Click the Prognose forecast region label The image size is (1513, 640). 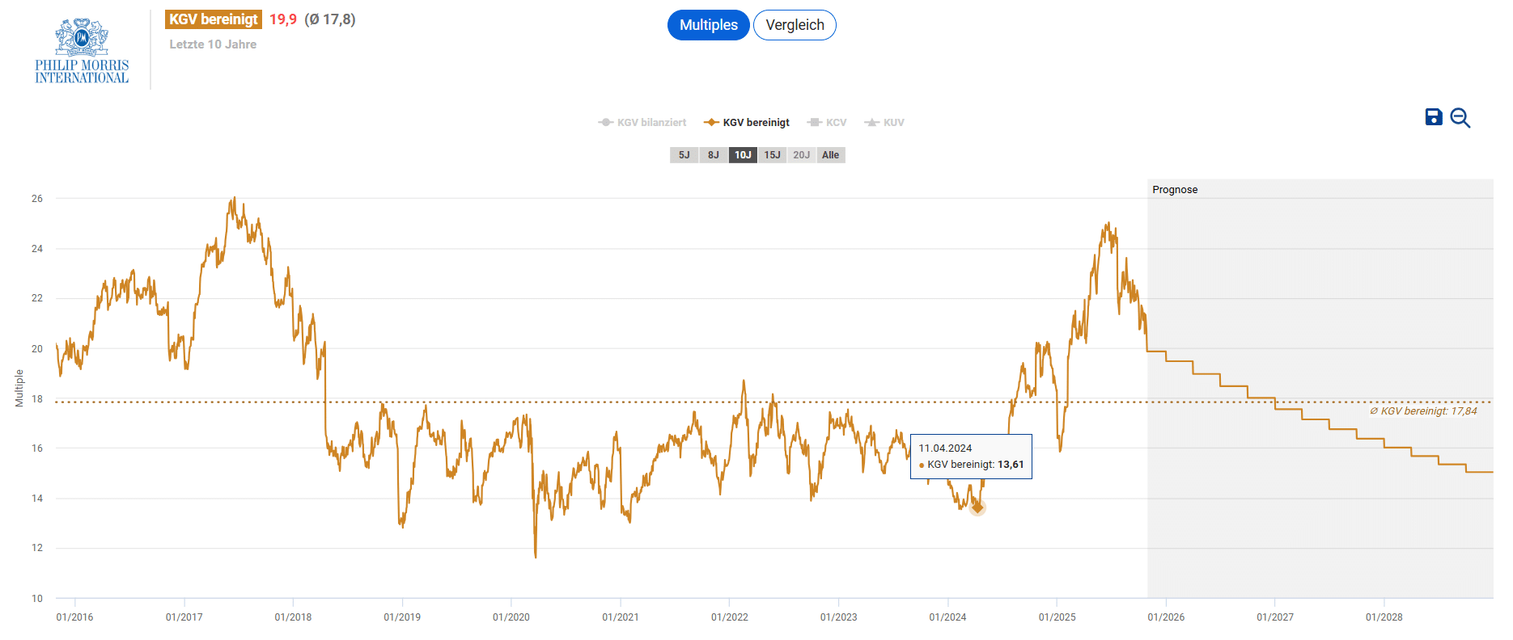point(1175,190)
